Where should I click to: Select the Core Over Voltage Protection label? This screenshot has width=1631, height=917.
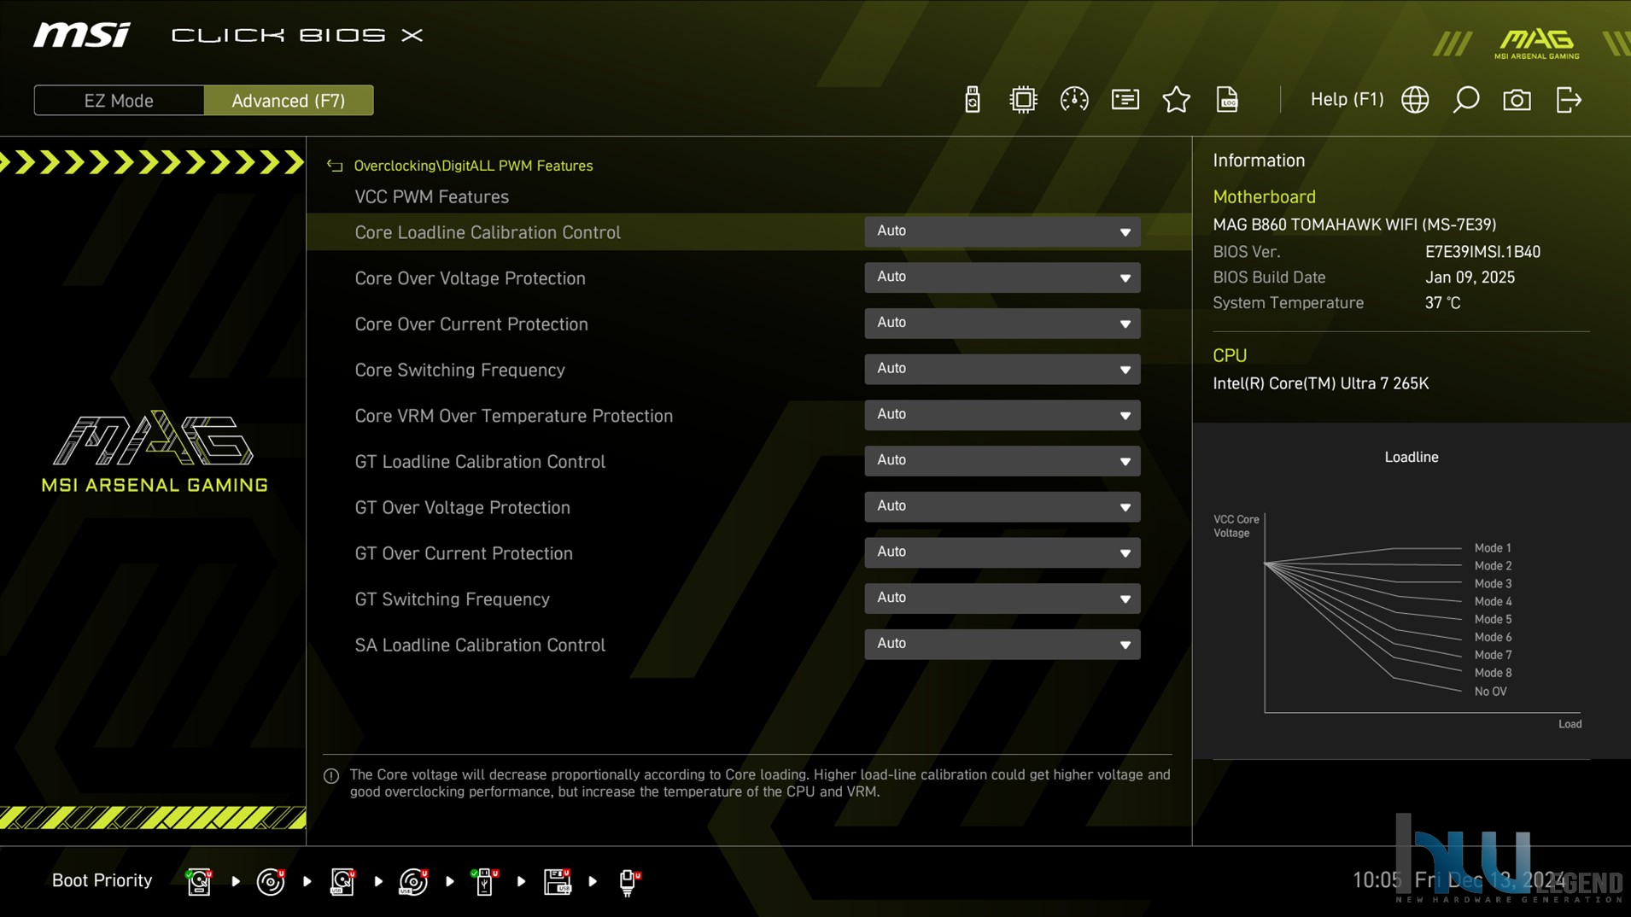pyautogui.click(x=470, y=278)
